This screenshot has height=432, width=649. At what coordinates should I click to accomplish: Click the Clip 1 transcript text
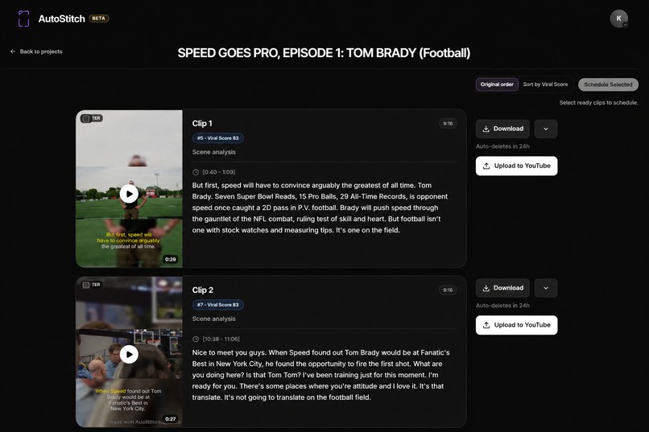pyautogui.click(x=320, y=208)
